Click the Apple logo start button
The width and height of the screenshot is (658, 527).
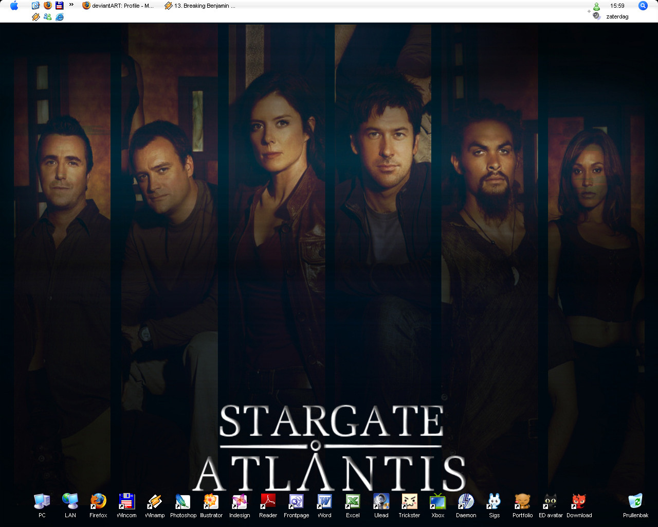pos(14,6)
